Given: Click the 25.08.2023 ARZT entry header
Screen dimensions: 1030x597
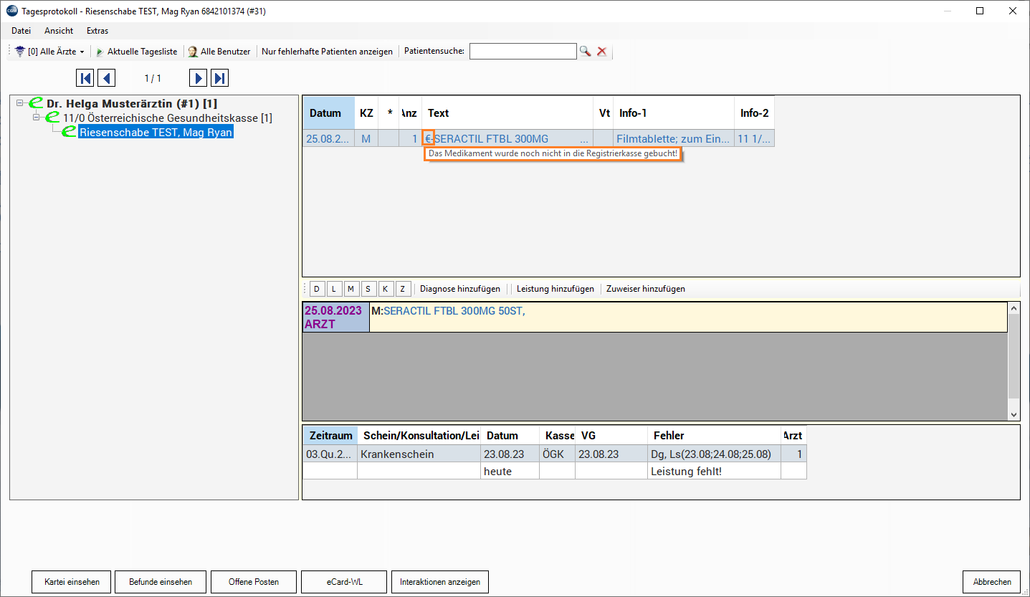Looking at the screenshot, I should click(x=336, y=317).
